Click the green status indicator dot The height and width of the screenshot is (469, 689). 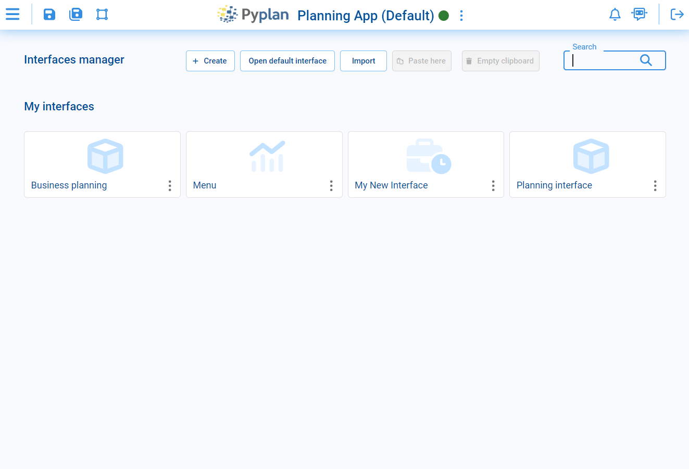click(444, 16)
